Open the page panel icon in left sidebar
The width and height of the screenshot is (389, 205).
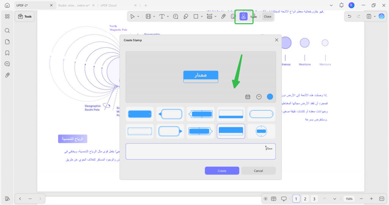pyautogui.click(x=7, y=42)
